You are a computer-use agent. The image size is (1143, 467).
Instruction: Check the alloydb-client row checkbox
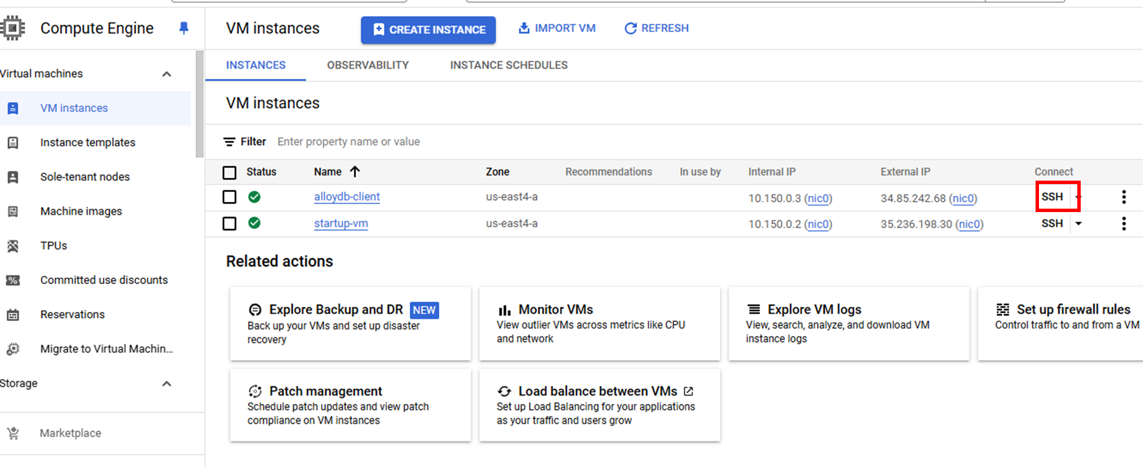pos(229,197)
